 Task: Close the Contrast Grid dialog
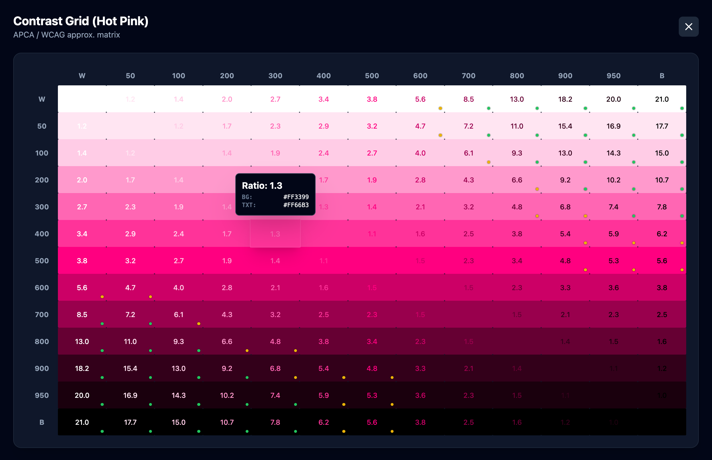688,27
